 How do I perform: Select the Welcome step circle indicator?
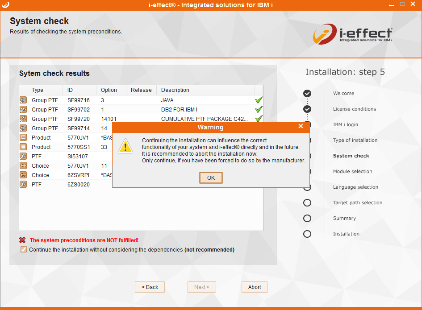307,94
